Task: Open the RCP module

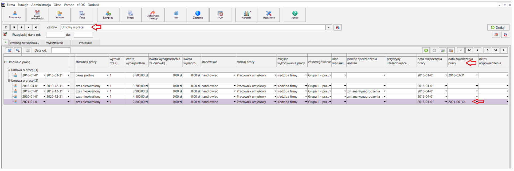Action: (220, 15)
